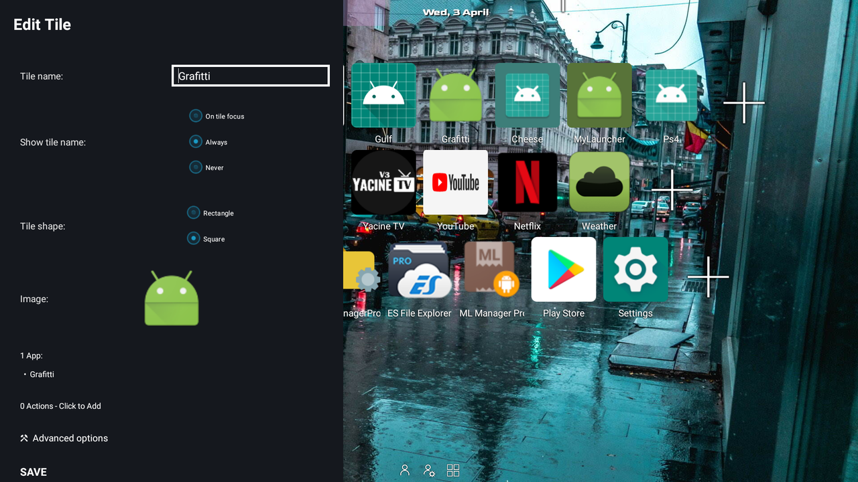858x482 pixels.
Task: Add tile with plus in third row
Action: pos(708,276)
